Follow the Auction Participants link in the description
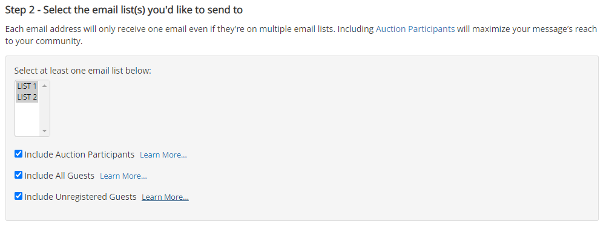This screenshot has width=609, height=230. click(415, 29)
